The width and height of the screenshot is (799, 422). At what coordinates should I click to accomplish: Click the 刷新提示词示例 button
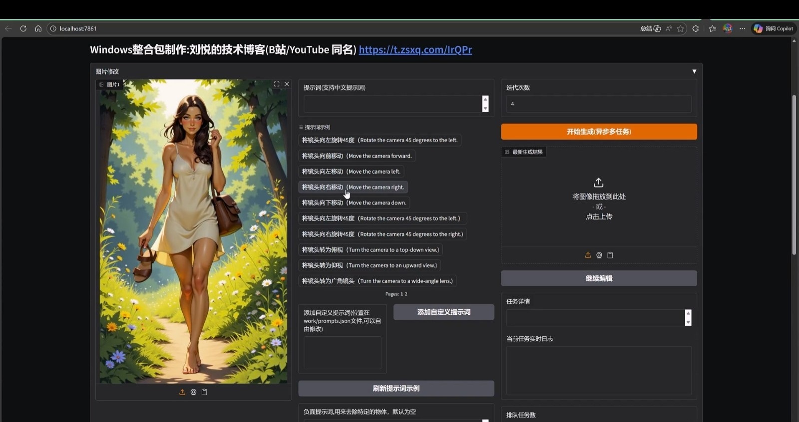coord(396,389)
